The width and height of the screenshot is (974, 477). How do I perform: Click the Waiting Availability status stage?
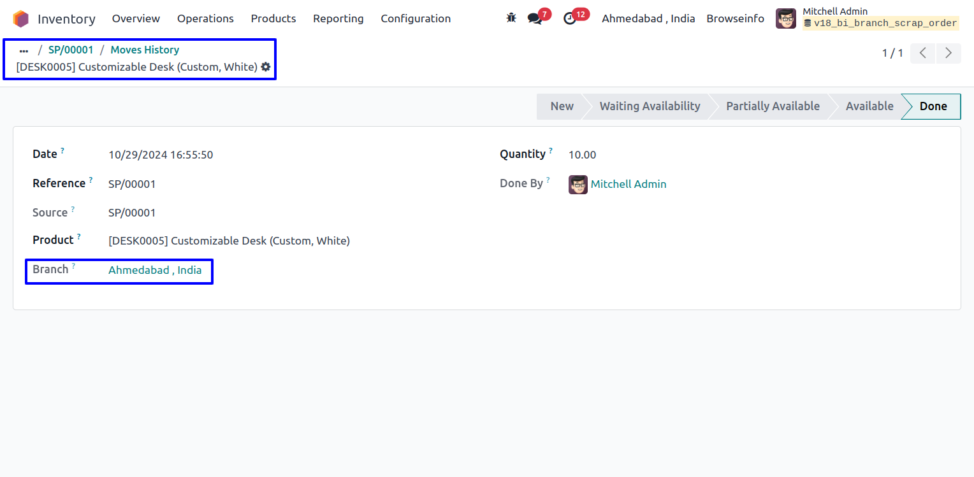pyautogui.click(x=650, y=106)
